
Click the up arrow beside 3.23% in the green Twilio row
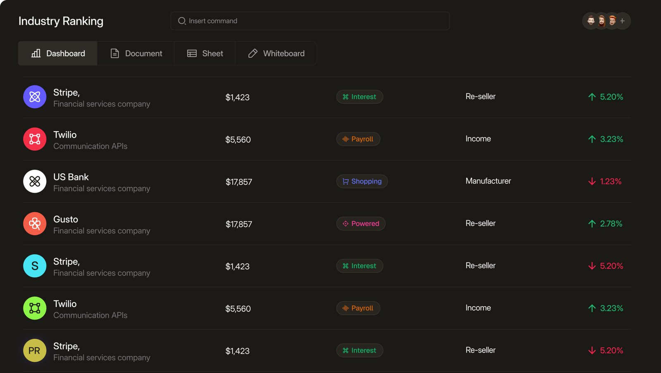592,308
